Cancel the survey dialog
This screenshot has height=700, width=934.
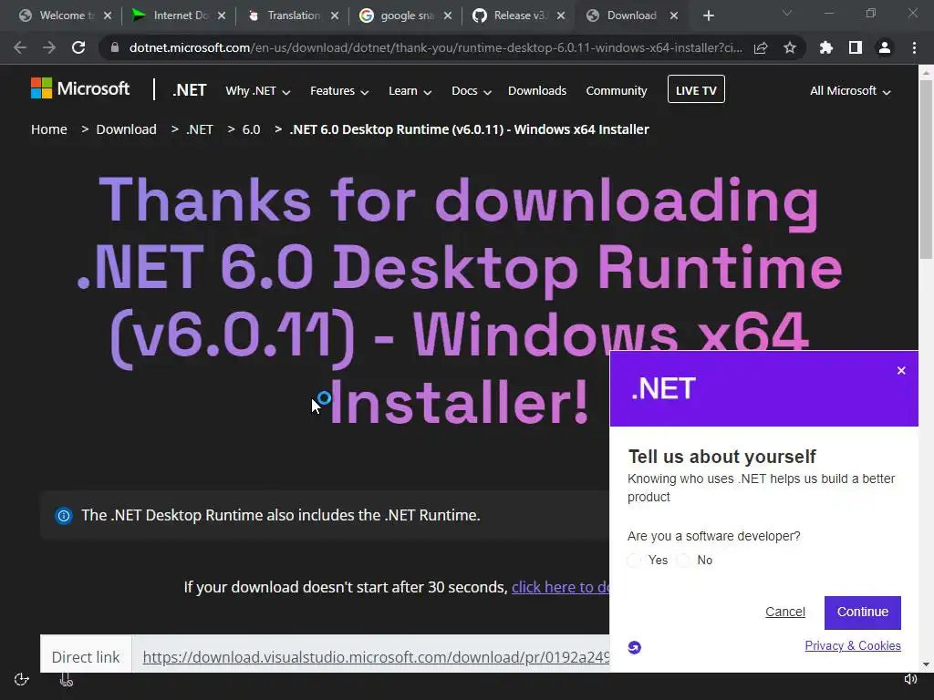pos(785,612)
